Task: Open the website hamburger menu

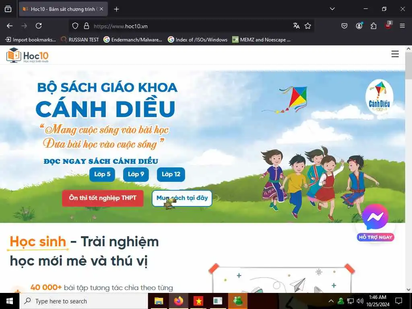Action: coord(395,54)
